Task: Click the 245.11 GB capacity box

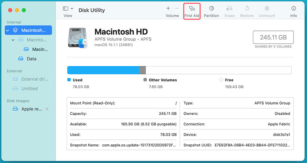Action: (273, 37)
